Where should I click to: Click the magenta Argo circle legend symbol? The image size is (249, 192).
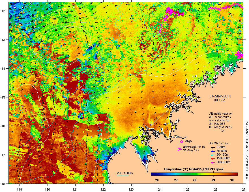(x=181, y=141)
